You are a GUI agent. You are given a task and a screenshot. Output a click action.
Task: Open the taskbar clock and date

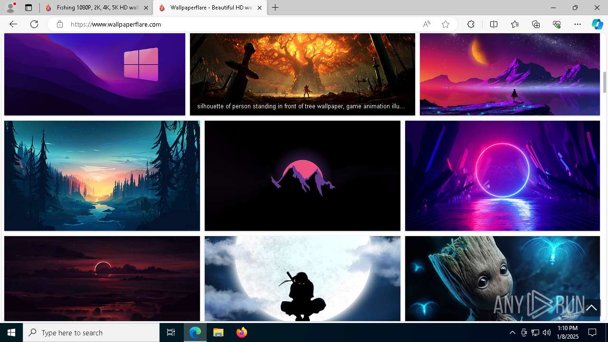point(568,332)
